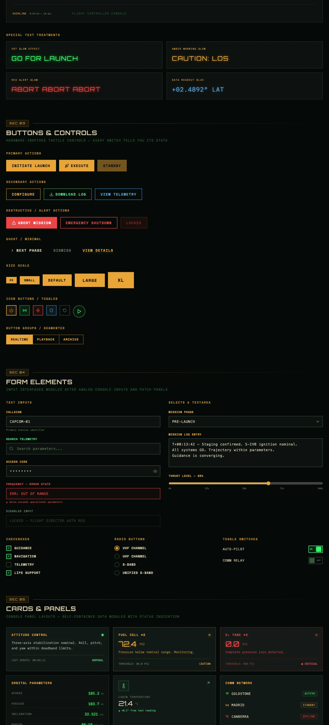Check the Guidance checkbox
The width and height of the screenshot is (329, 725).
click(9, 548)
